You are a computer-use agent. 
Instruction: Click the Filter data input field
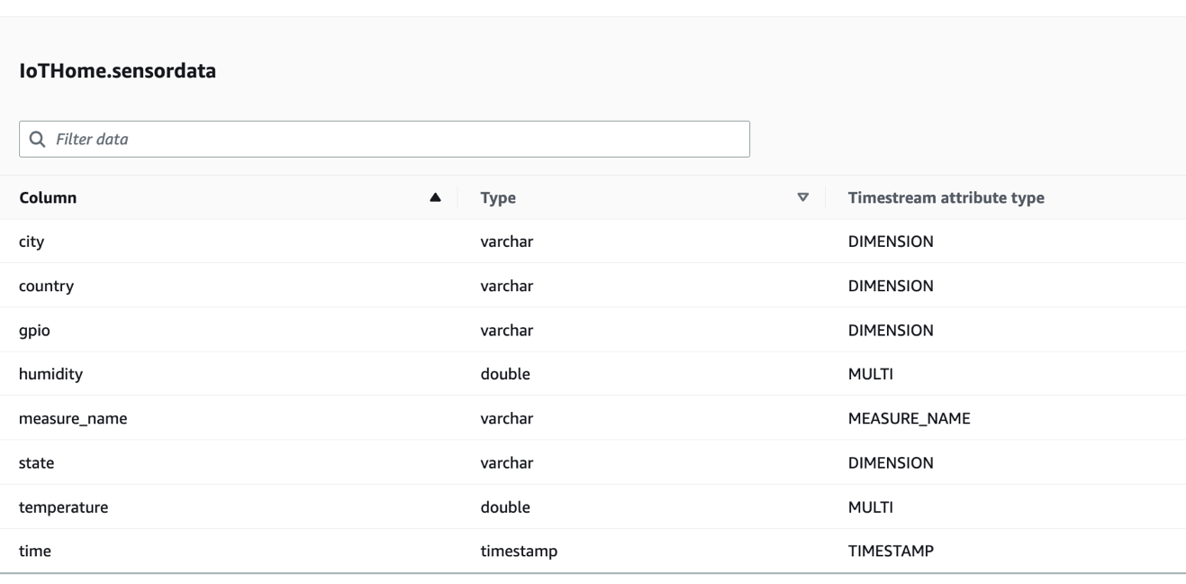click(396, 140)
